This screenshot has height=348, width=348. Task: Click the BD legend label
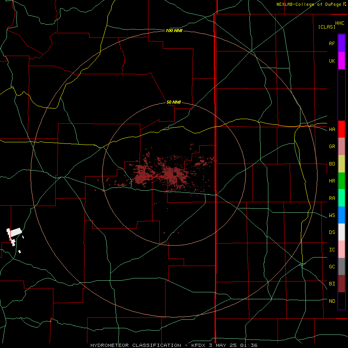[x=332, y=164]
